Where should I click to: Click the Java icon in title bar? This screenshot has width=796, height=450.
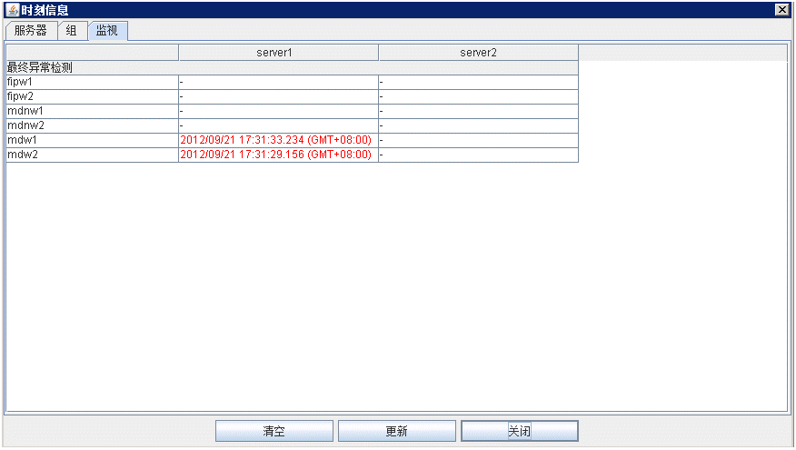point(12,10)
